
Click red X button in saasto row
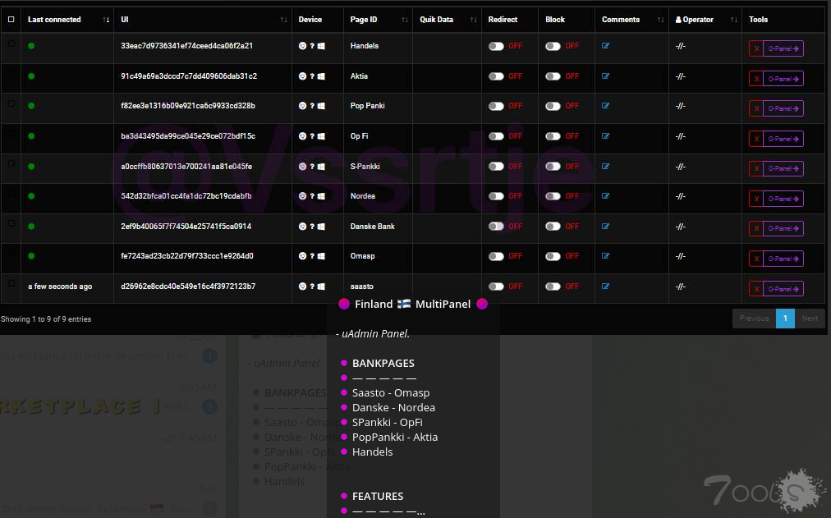(756, 289)
